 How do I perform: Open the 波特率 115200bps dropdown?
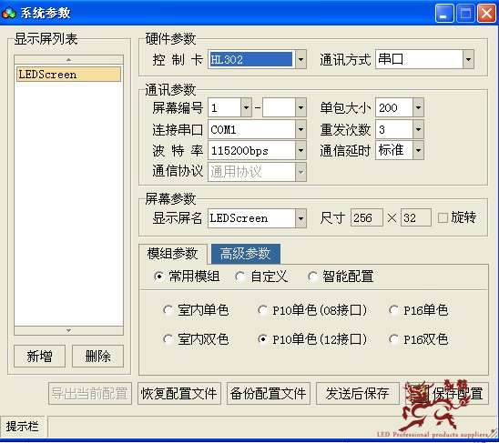point(300,150)
